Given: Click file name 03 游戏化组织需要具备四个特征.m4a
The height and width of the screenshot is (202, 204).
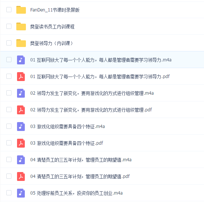Looking at the screenshot, I should click(67, 127).
